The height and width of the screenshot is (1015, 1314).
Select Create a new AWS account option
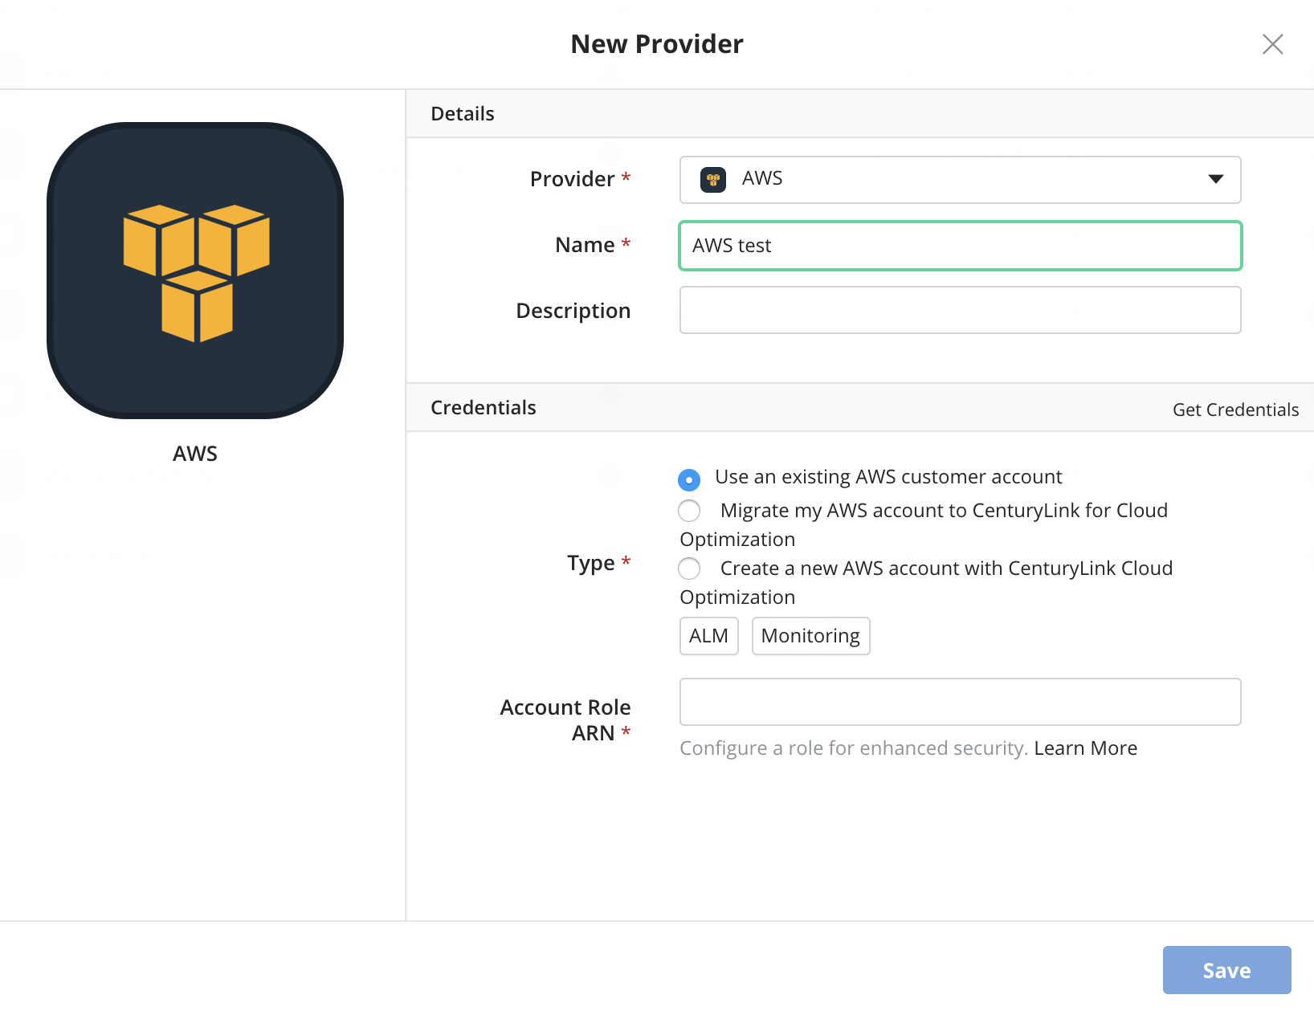[x=689, y=569]
